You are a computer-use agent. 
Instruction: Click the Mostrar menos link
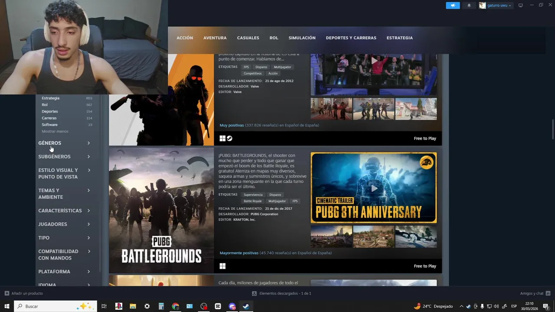coord(55,131)
